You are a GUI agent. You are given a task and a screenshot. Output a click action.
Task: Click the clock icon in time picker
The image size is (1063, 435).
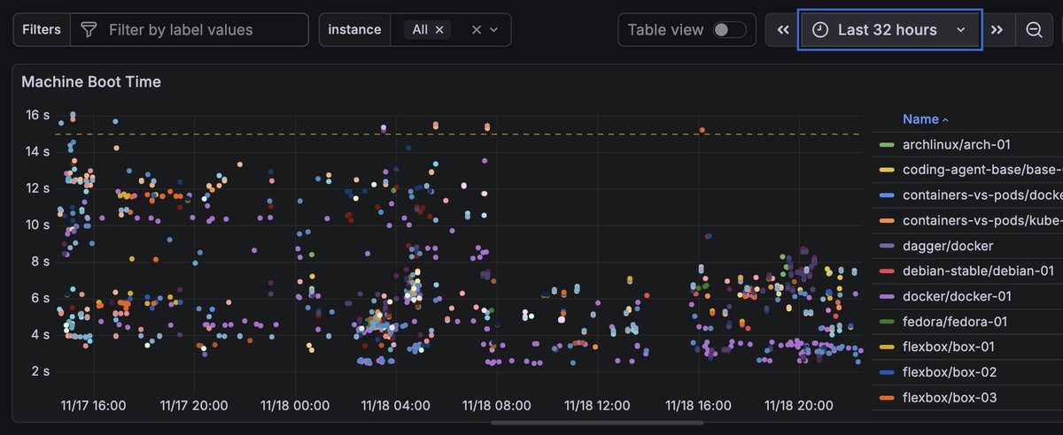click(820, 30)
